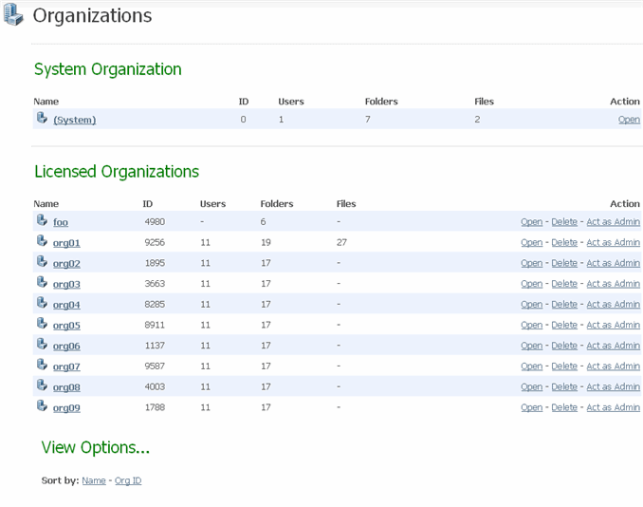Click the organization icon beside (System)
This screenshot has width=643, height=507.
pyautogui.click(x=42, y=119)
